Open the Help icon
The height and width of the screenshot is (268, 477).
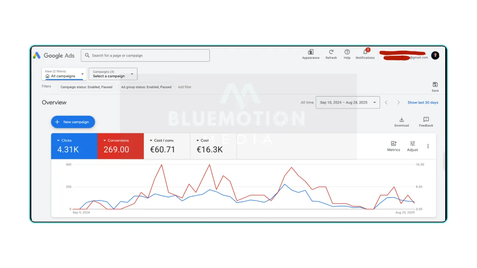[347, 52]
